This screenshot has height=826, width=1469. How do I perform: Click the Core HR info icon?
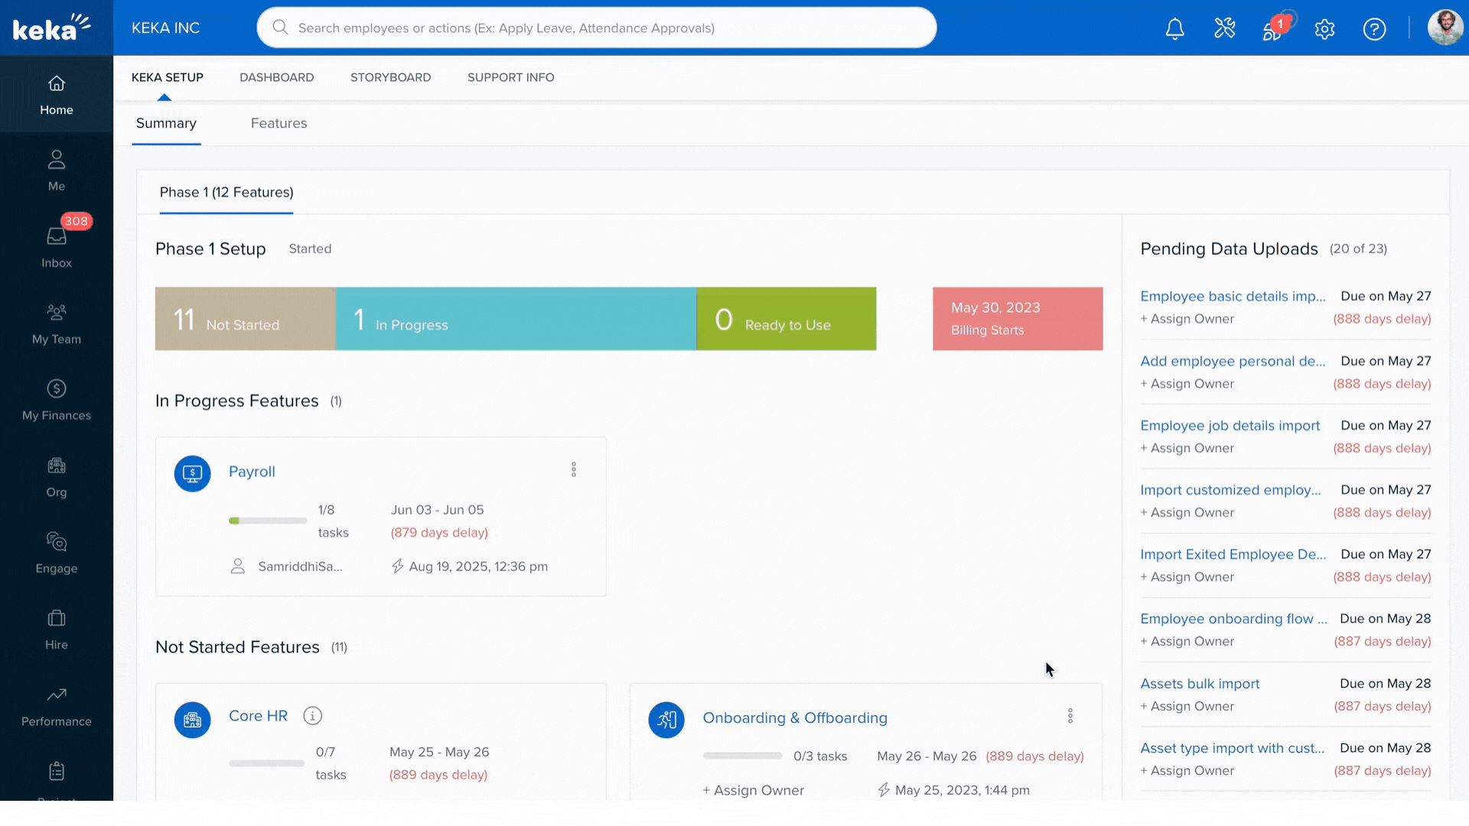[312, 716]
